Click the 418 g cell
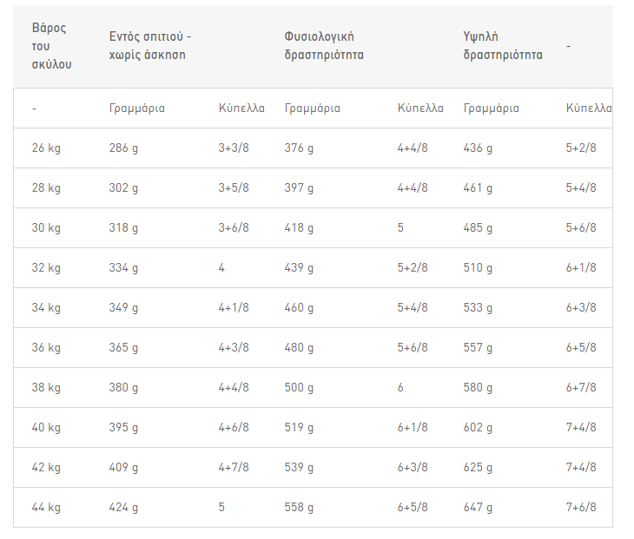Screen dimensions: 634x539 click(x=299, y=228)
